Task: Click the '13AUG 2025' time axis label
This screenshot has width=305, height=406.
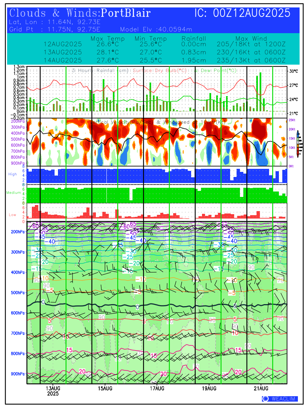Action: click(x=53, y=391)
